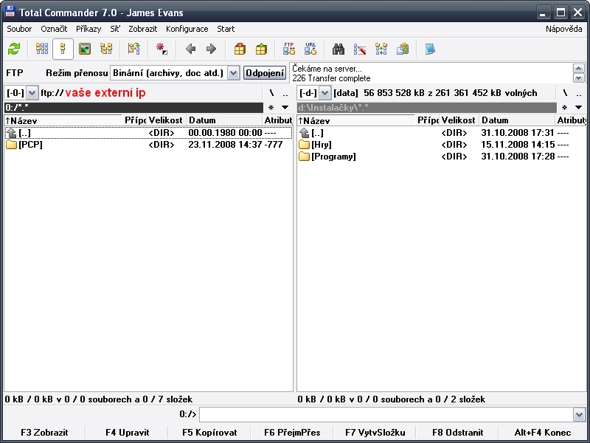Open right panel favorites asterisk menu
590x443 pixels.
[x=564, y=108]
